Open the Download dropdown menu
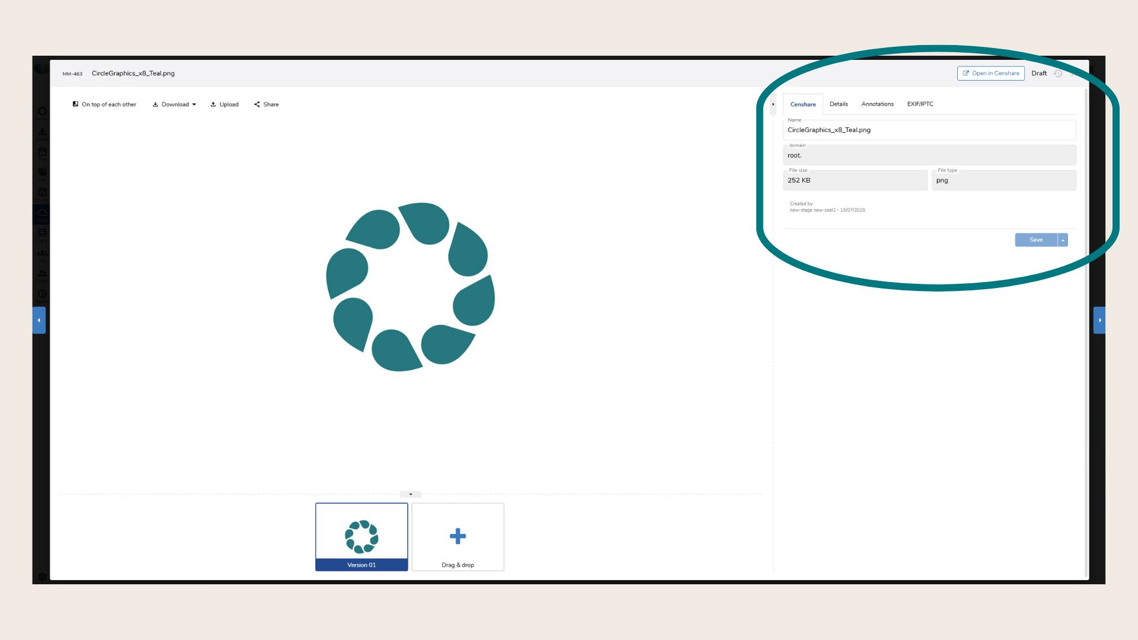 coord(174,104)
